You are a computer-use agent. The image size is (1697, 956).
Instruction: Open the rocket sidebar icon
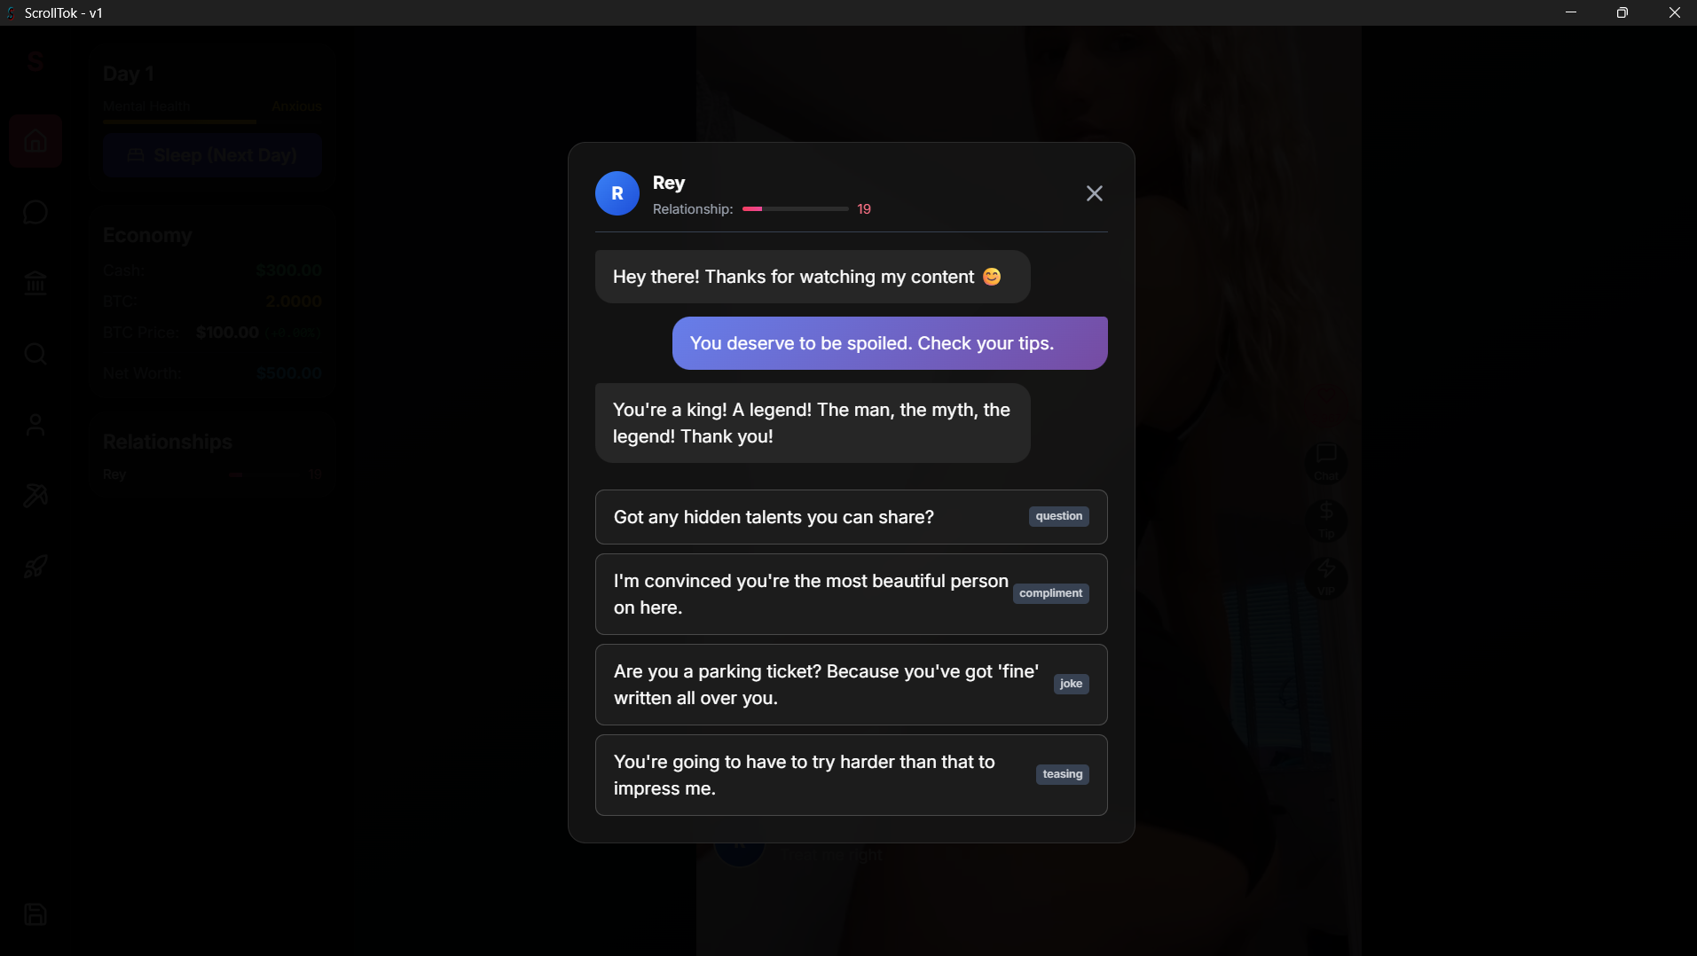point(35,567)
